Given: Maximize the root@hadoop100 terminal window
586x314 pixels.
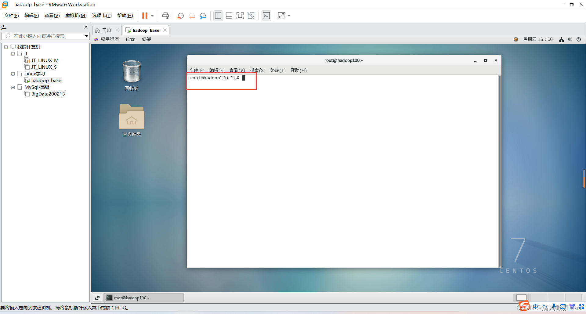Looking at the screenshot, I should [486, 61].
